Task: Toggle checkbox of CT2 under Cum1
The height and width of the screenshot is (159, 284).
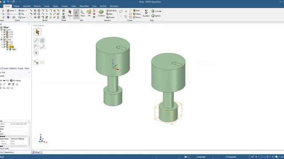Action: point(4,32)
